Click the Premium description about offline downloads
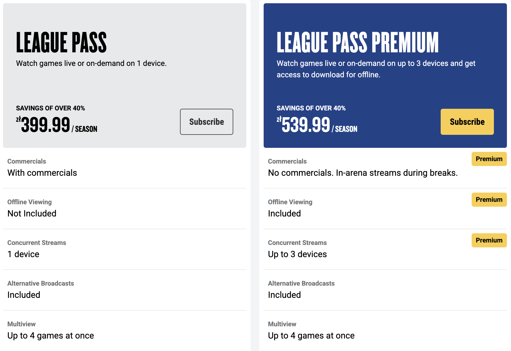Viewport: 511px width, 351px height. click(376, 69)
